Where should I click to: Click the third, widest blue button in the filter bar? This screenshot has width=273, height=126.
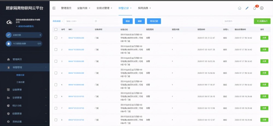(x=154, y=21)
